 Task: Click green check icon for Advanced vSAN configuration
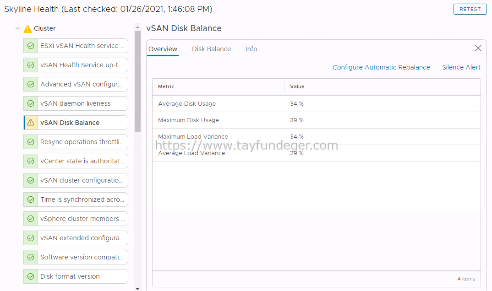(x=31, y=84)
